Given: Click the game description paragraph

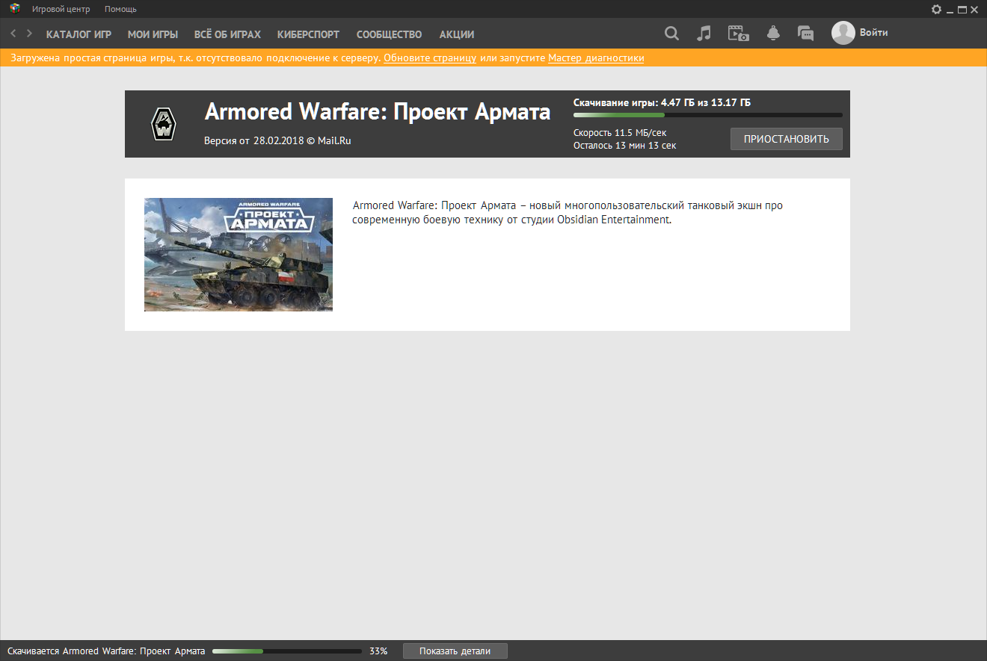Looking at the screenshot, I should tap(568, 212).
